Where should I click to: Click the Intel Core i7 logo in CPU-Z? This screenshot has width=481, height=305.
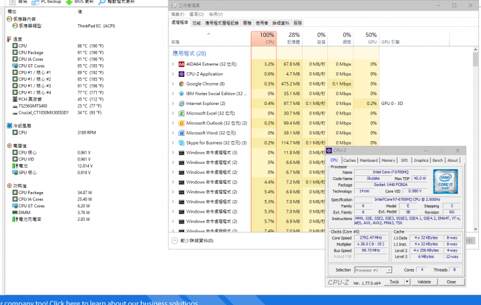coord(446,181)
